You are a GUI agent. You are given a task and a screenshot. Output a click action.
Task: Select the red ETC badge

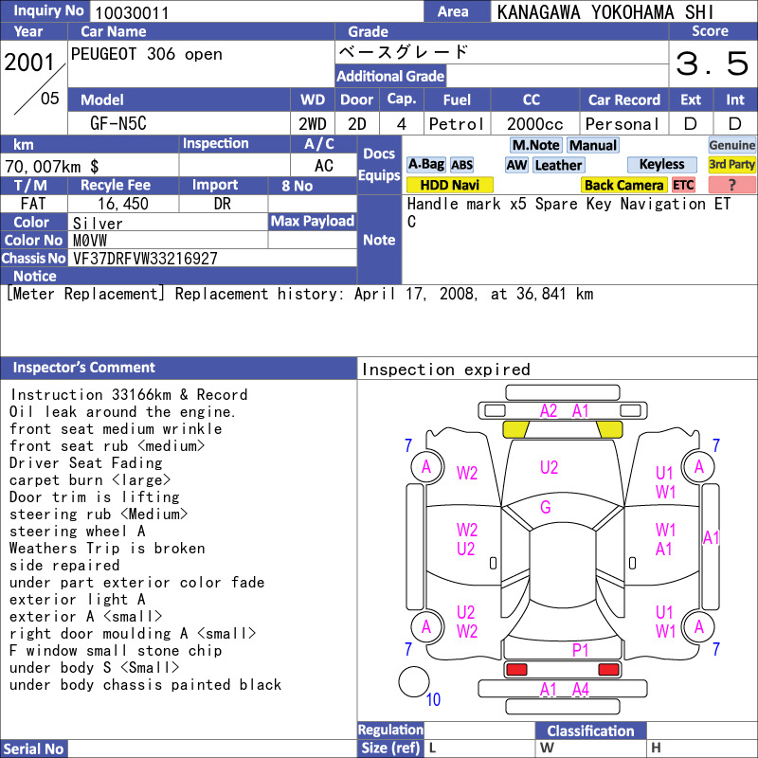(x=683, y=185)
